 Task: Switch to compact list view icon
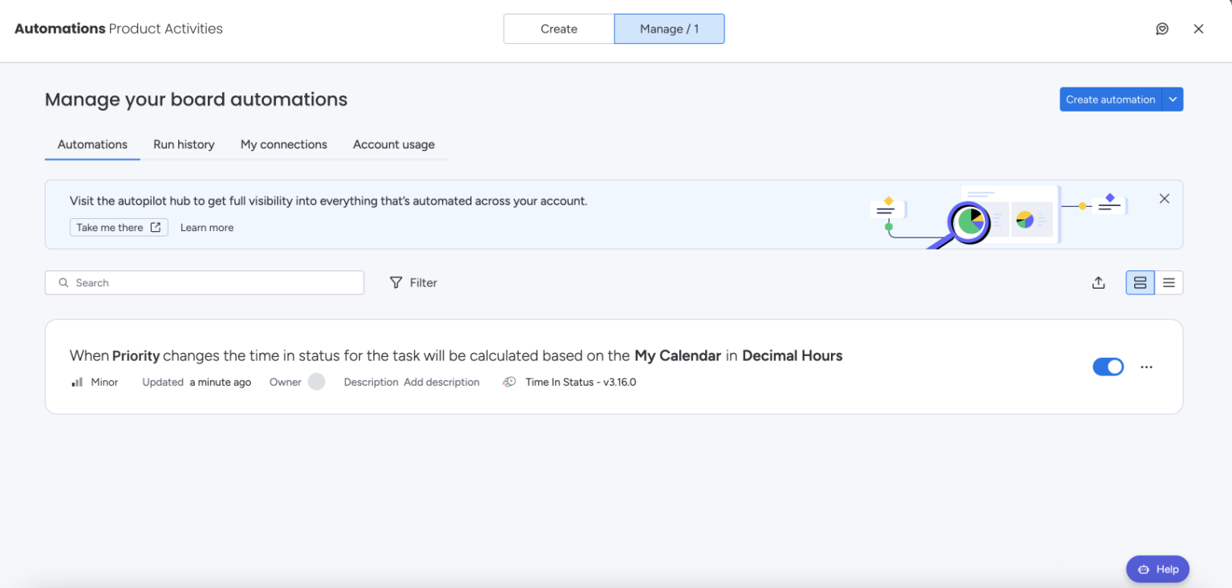1169,282
